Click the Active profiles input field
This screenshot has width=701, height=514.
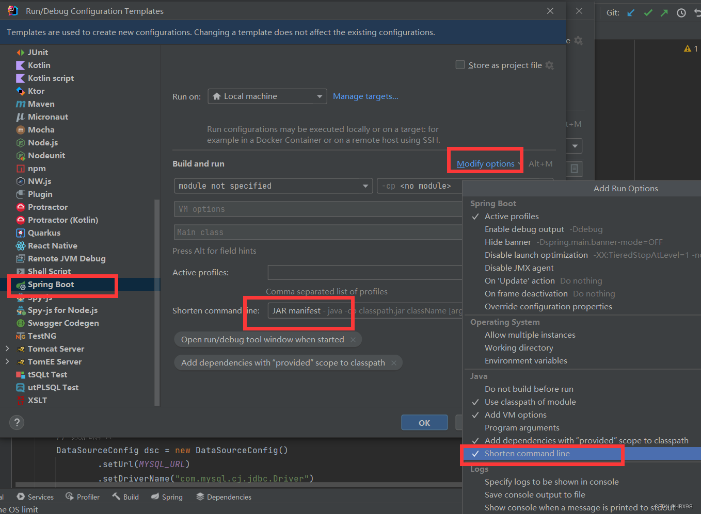[x=365, y=273]
